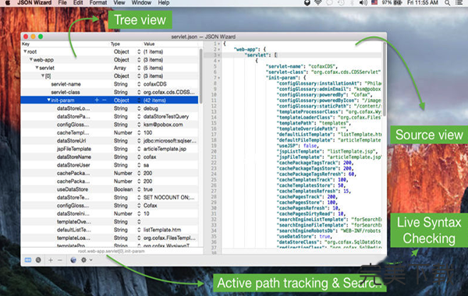This screenshot has width=468, height=296.
Task: Open type popup for dataStoreUrl row
Action: click(139, 141)
